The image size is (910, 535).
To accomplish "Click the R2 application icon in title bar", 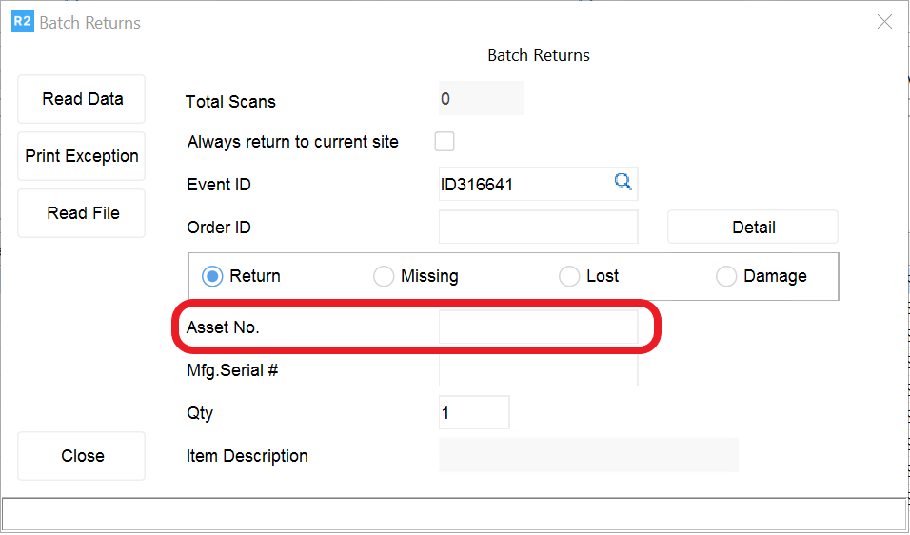I will [22, 22].
